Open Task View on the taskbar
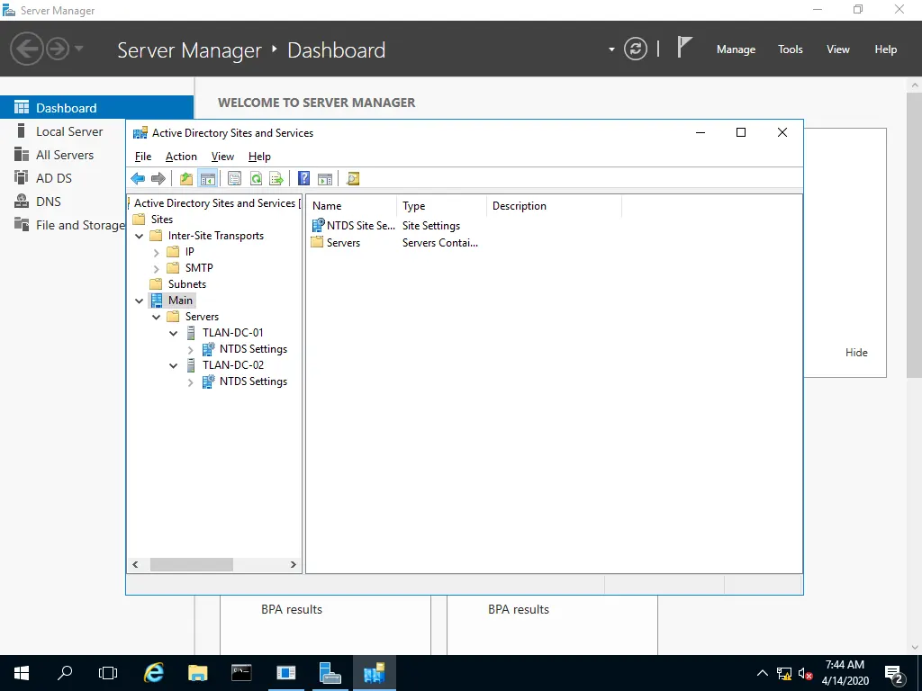The height and width of the screenshot is (691, 922). (108, 673)
